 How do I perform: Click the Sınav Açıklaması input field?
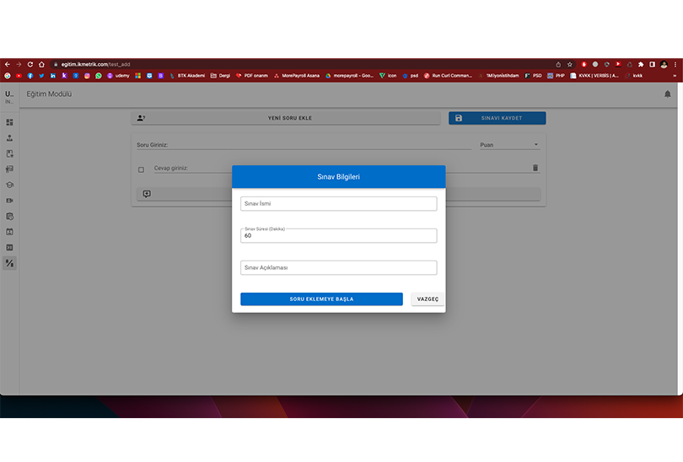(338, 268)
